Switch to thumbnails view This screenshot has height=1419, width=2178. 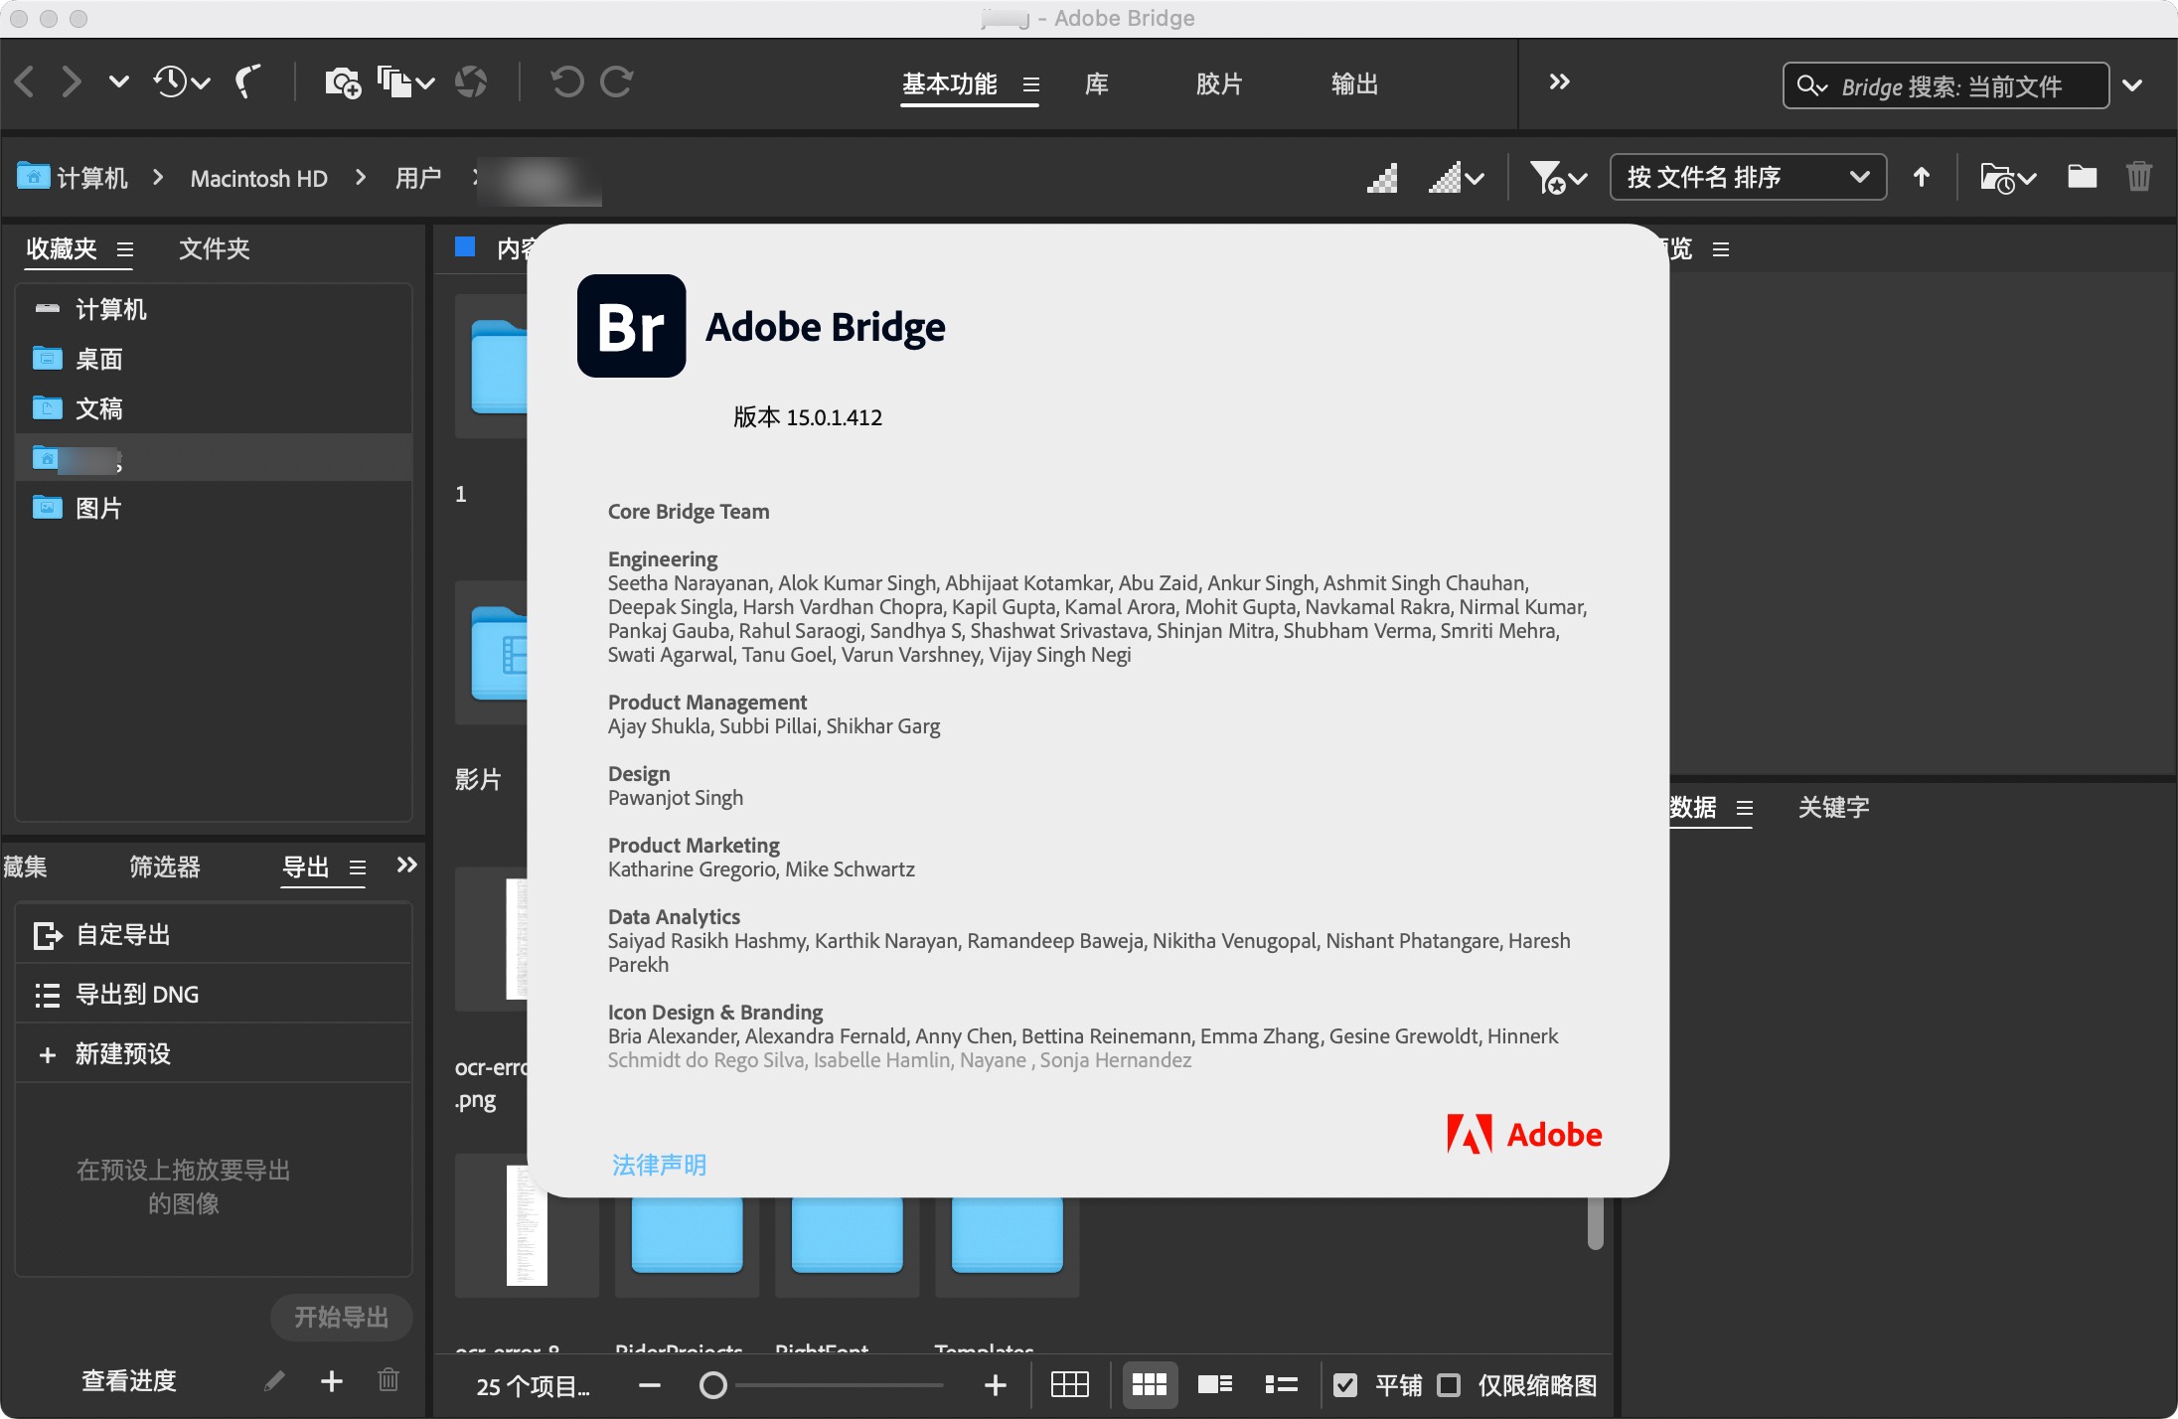1150,1385
